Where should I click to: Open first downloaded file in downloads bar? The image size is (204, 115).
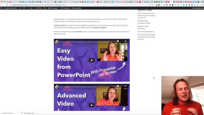point(8,113)
